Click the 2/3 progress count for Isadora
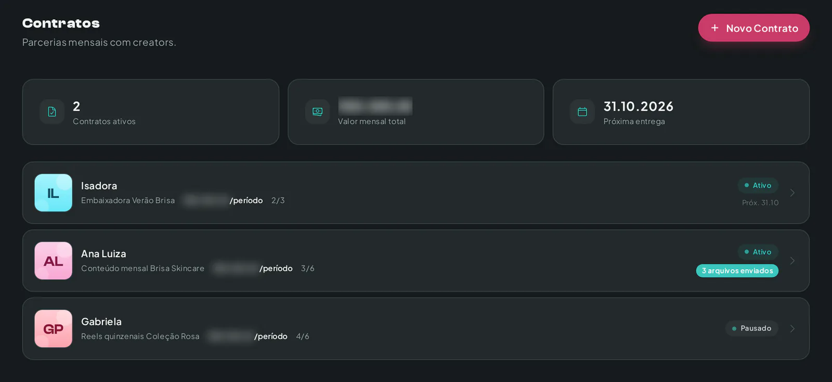This screenshot has width=832, height=382. click(278, 201)
